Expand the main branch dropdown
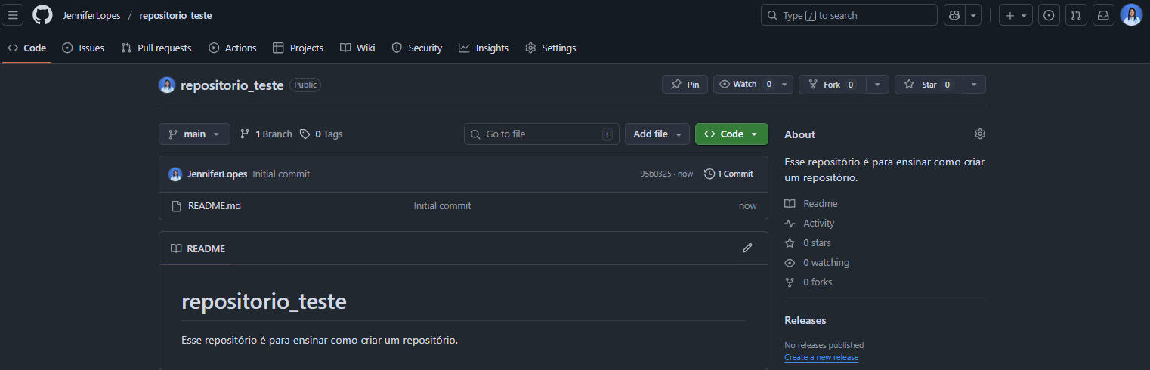This screenshot has height=370, width=1150. [x=194, y=134]
